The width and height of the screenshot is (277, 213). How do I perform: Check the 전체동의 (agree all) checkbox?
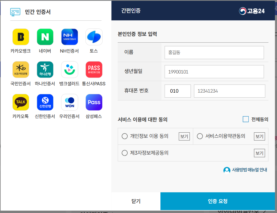[246, 119]
